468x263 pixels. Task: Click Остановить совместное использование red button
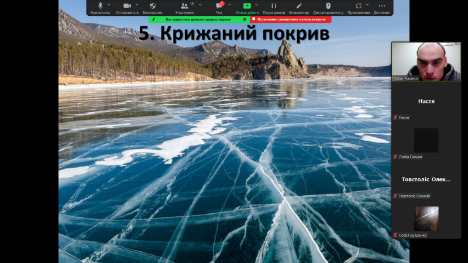[x=291, y=19]
